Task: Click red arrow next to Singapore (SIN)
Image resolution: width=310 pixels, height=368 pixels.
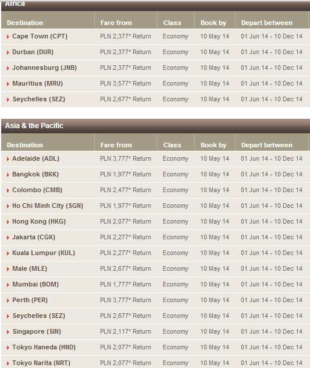Action: pos(8,332)
